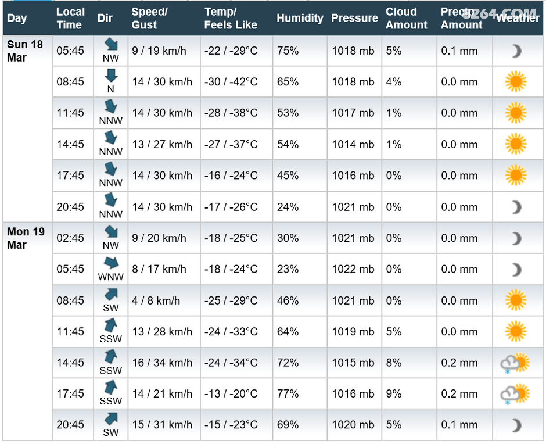Click the Pressure column header
546x444 pixels.
pyautogui.click(x=354, y=18)
